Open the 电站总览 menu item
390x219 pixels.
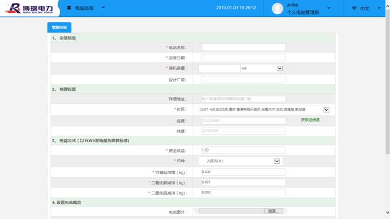tap(84, 8)
